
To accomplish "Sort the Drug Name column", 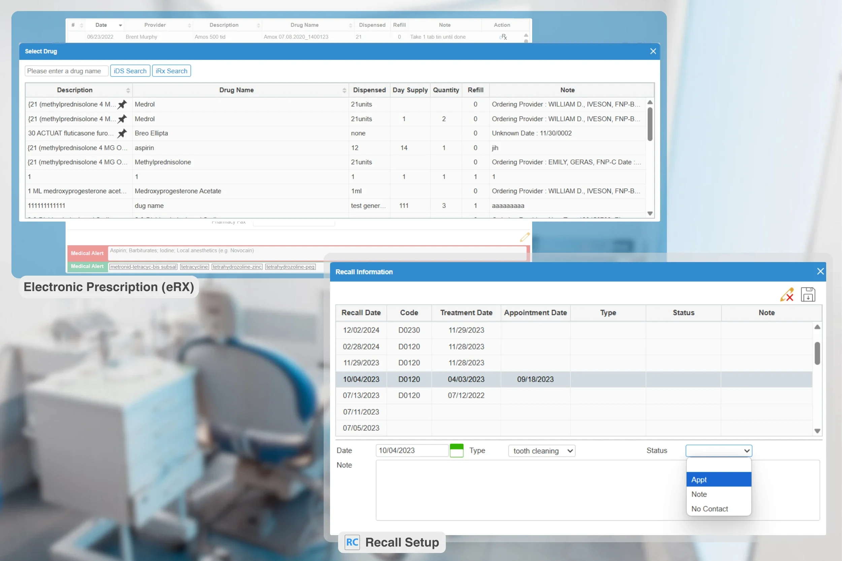I will point(345,90).
